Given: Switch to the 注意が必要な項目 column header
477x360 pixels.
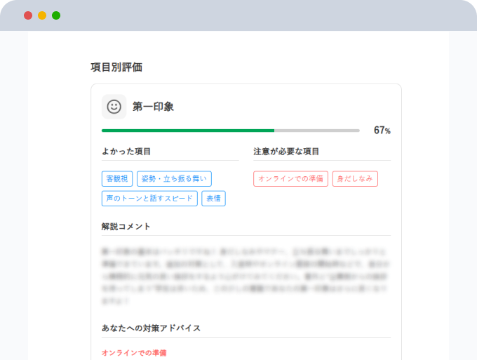Looking at the screenshot, I should [286, 151].
